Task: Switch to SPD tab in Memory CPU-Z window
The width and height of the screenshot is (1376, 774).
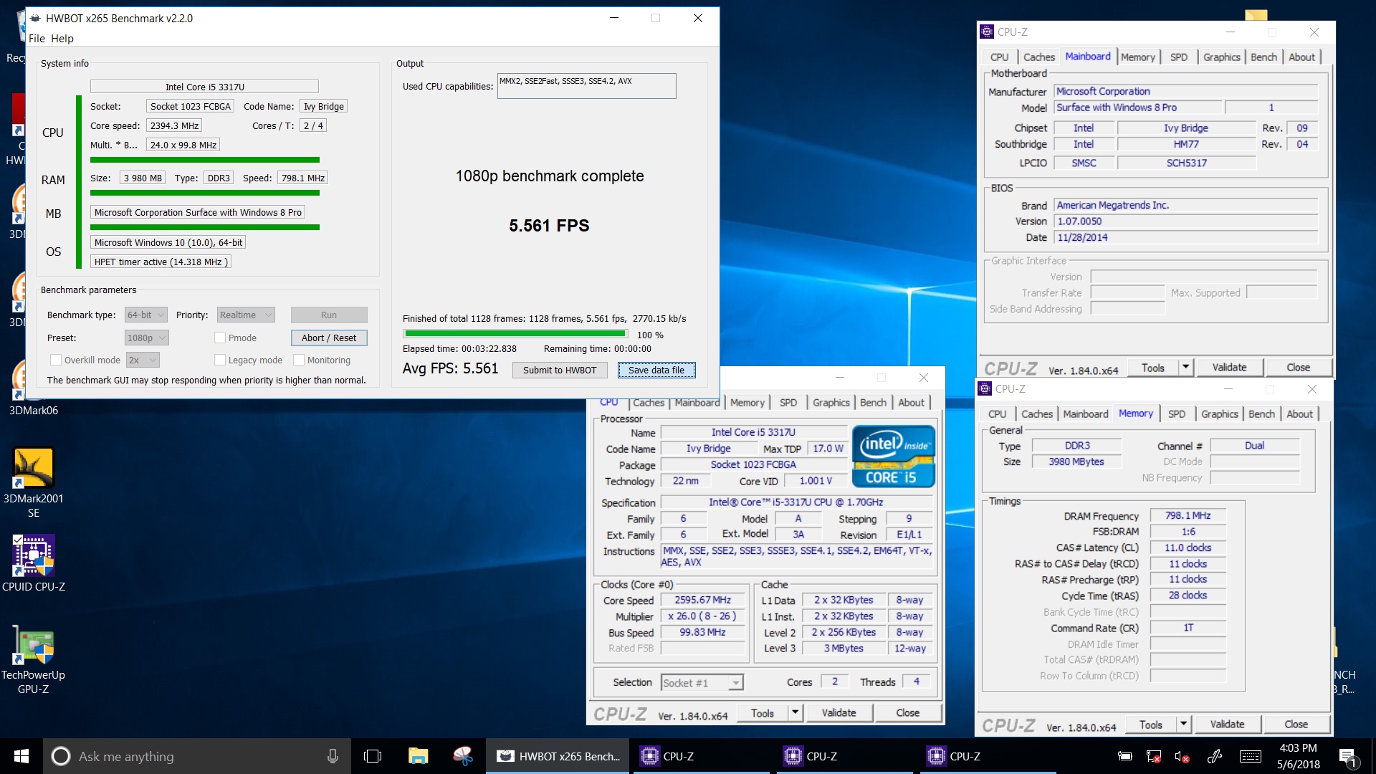Action: [1176, 414]
